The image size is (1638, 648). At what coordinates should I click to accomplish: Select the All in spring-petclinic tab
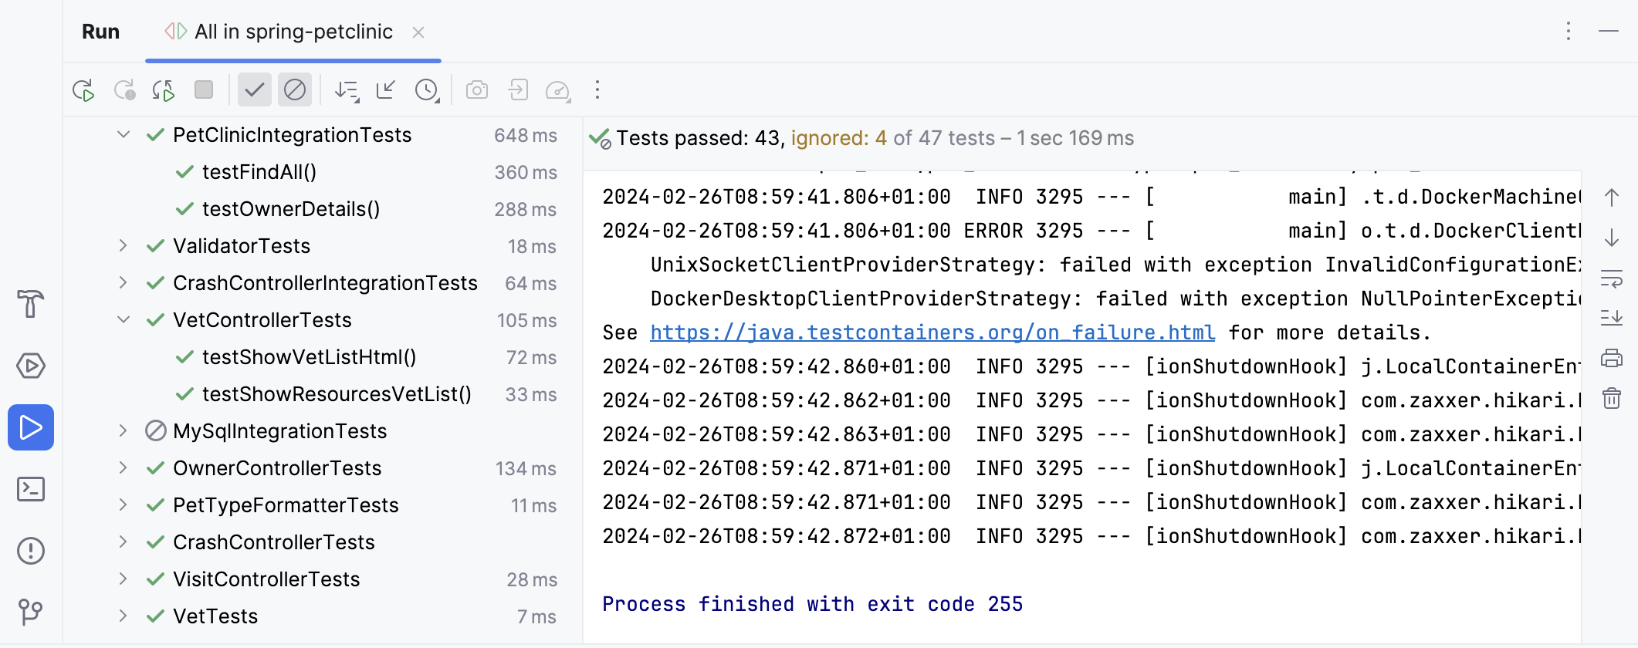[x=293, y=32]
